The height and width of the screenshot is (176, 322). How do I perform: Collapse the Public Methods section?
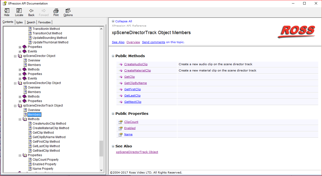[x=113, y=56]
